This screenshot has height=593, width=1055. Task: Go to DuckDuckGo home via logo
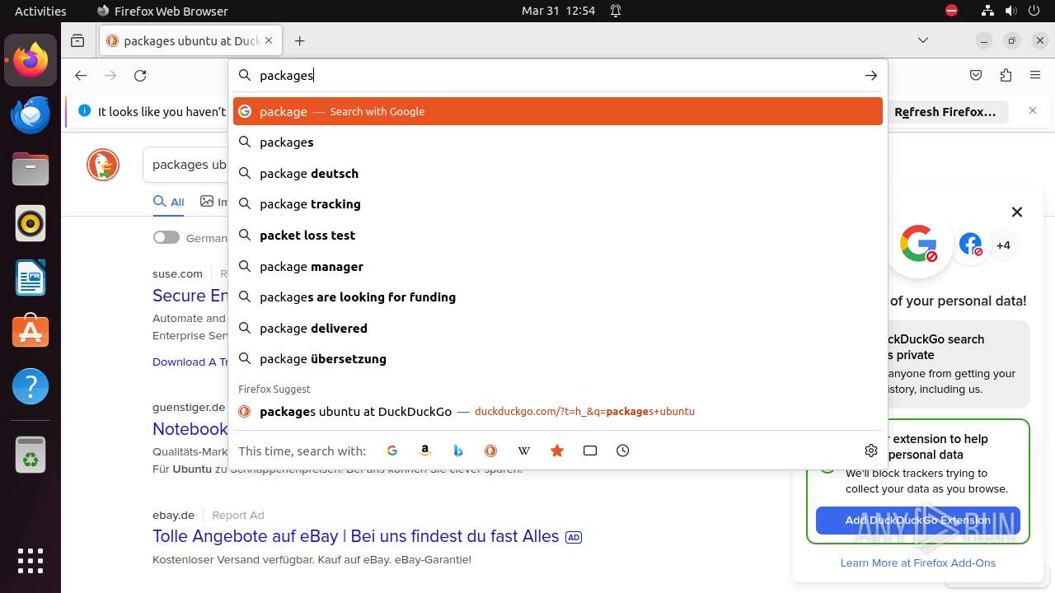(103, 166)
